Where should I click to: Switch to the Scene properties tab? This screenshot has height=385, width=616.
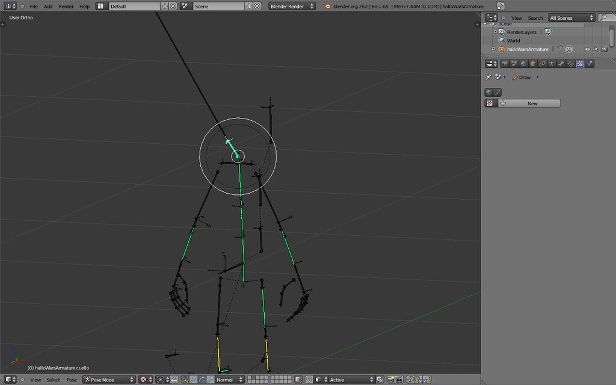coord(514,64)
